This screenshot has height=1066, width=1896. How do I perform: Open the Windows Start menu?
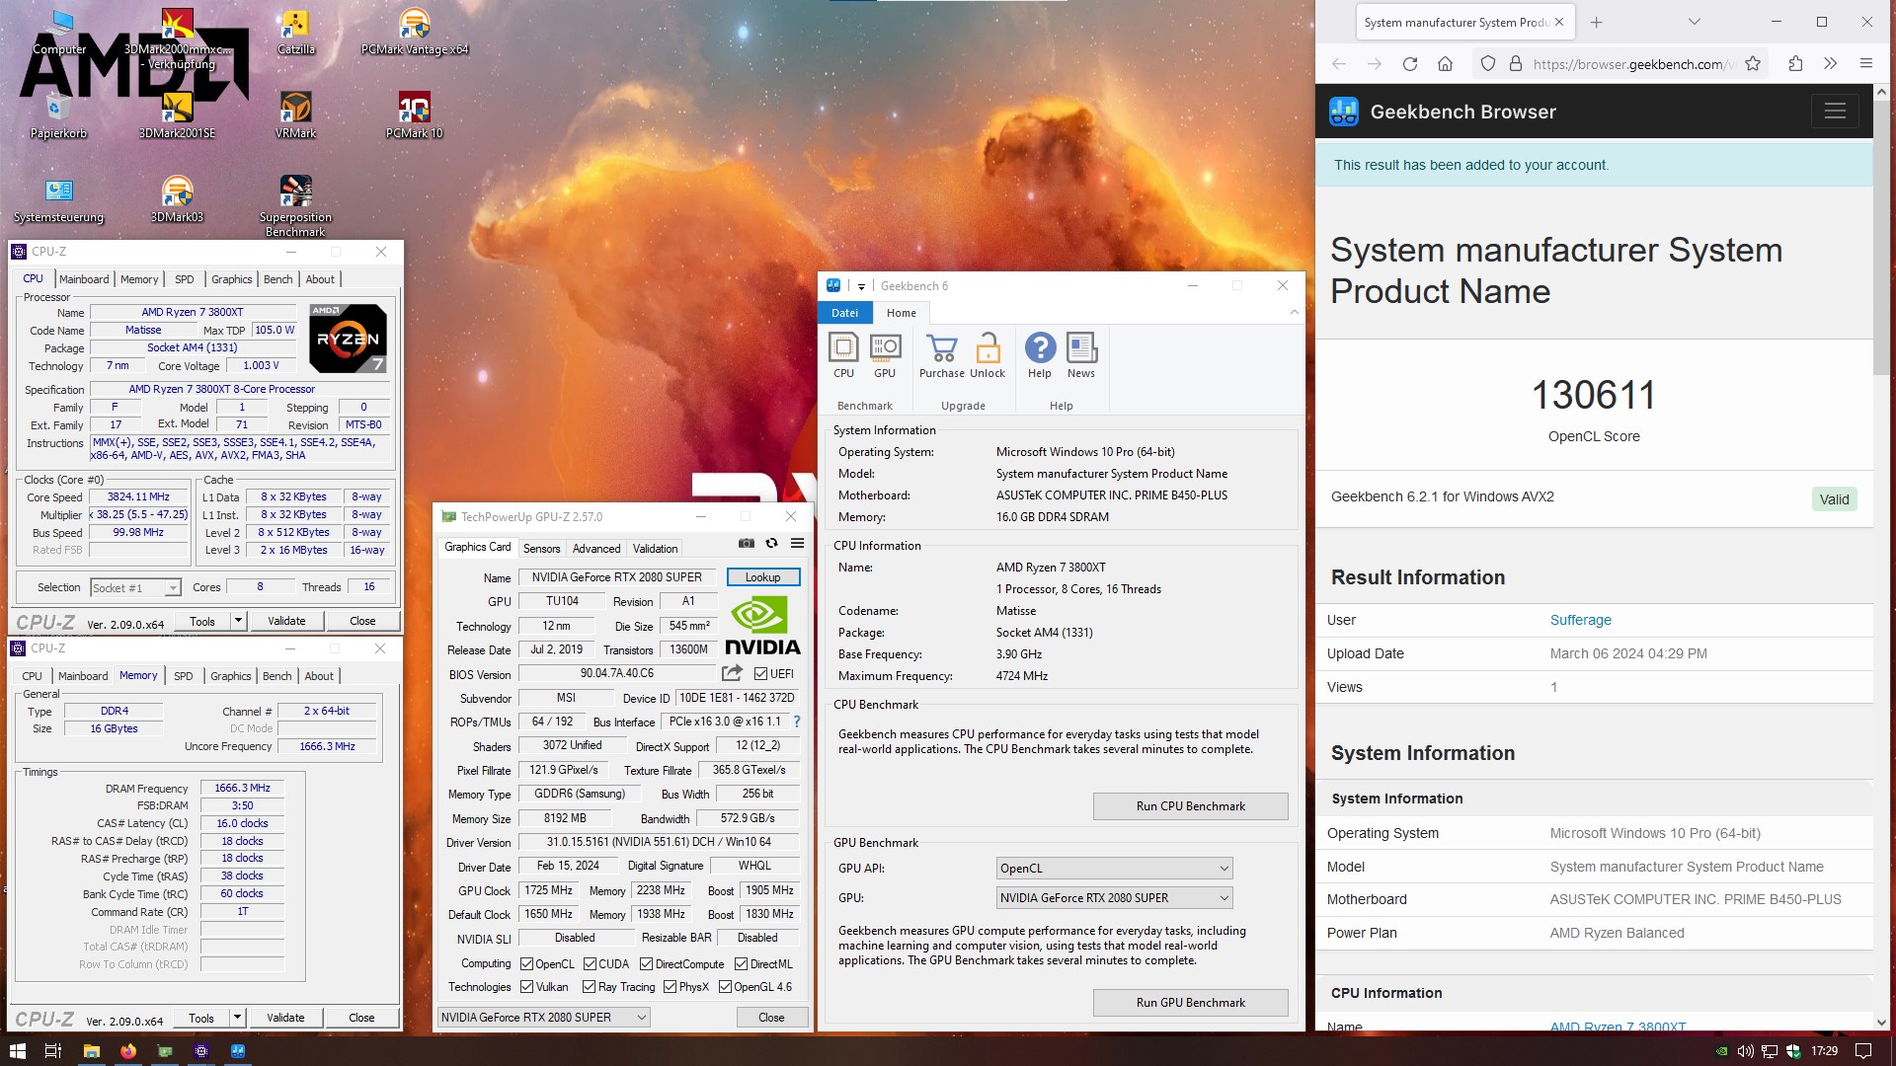[x=17, y=1051]
